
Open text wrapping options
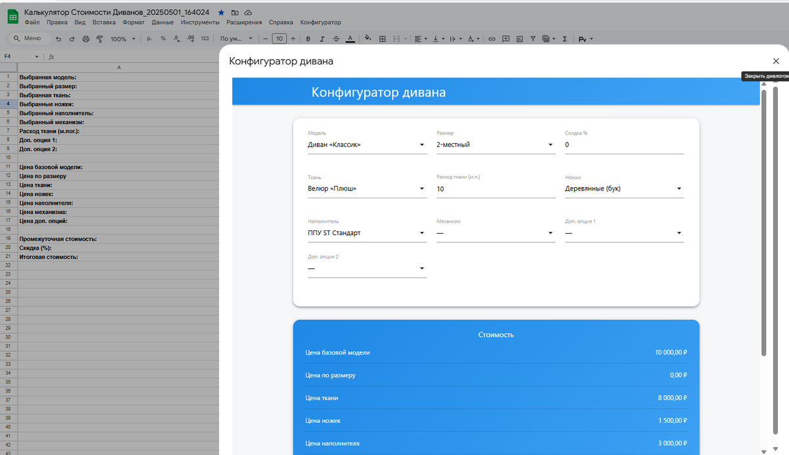point(456,39)
